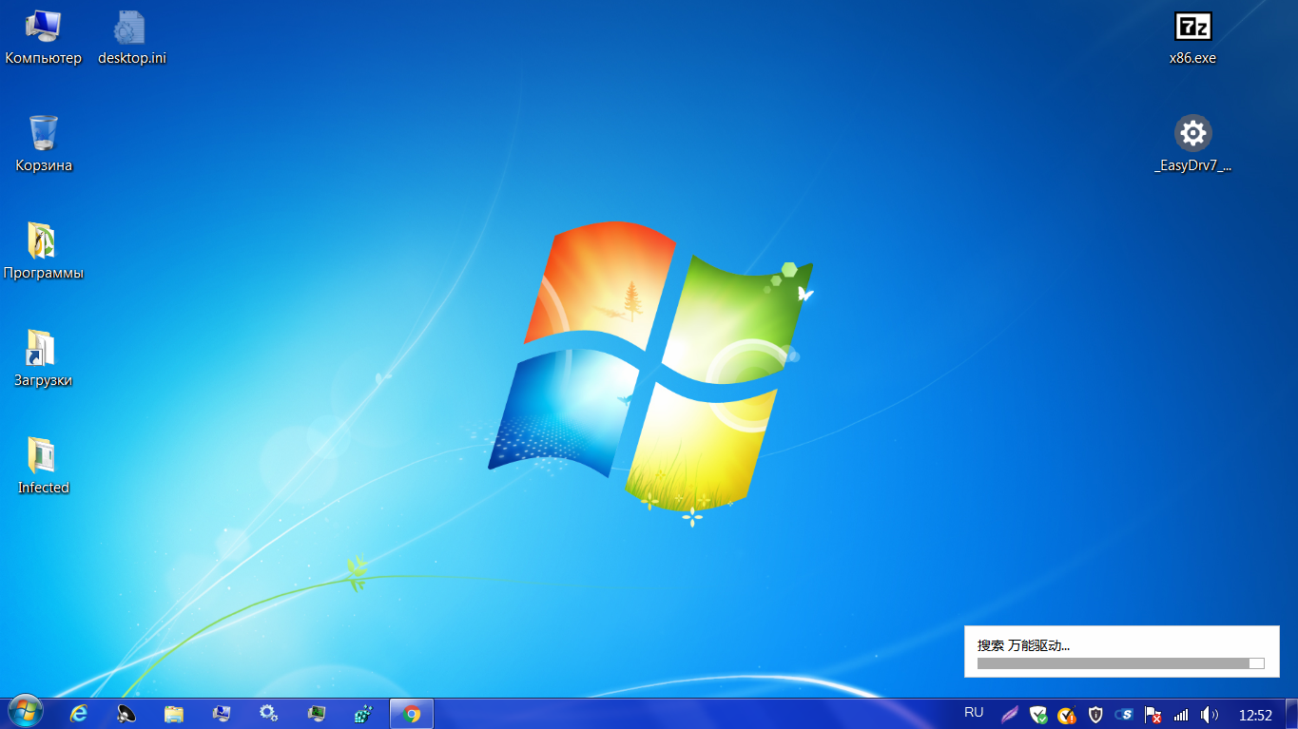Open the teal cubes app in taskbar
Image resolution: width=1298 pixels, height=729 pixels.
(x=364, y=714)
